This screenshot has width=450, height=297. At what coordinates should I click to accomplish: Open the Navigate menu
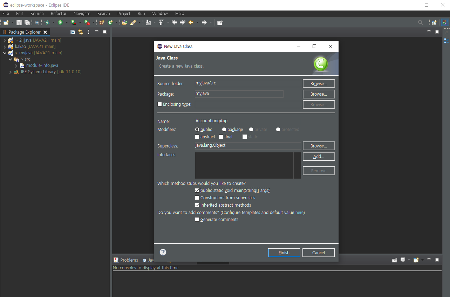(x=82, y=14)
